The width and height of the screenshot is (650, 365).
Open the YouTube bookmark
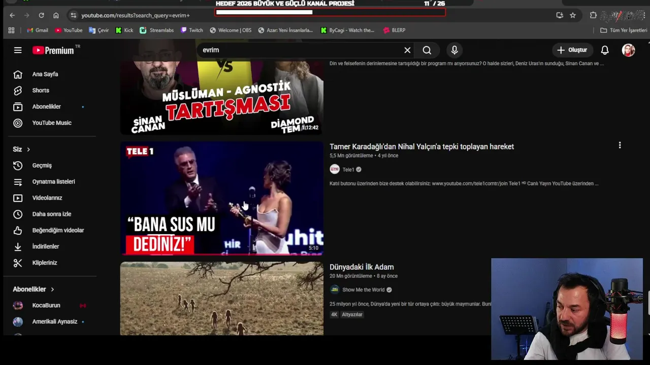(69, 30)
